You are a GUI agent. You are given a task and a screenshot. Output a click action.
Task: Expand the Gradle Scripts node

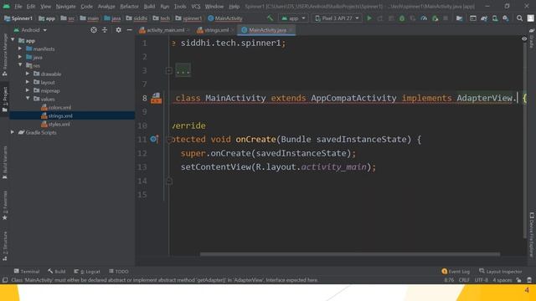pyautogui.click(x=13, y=132)
